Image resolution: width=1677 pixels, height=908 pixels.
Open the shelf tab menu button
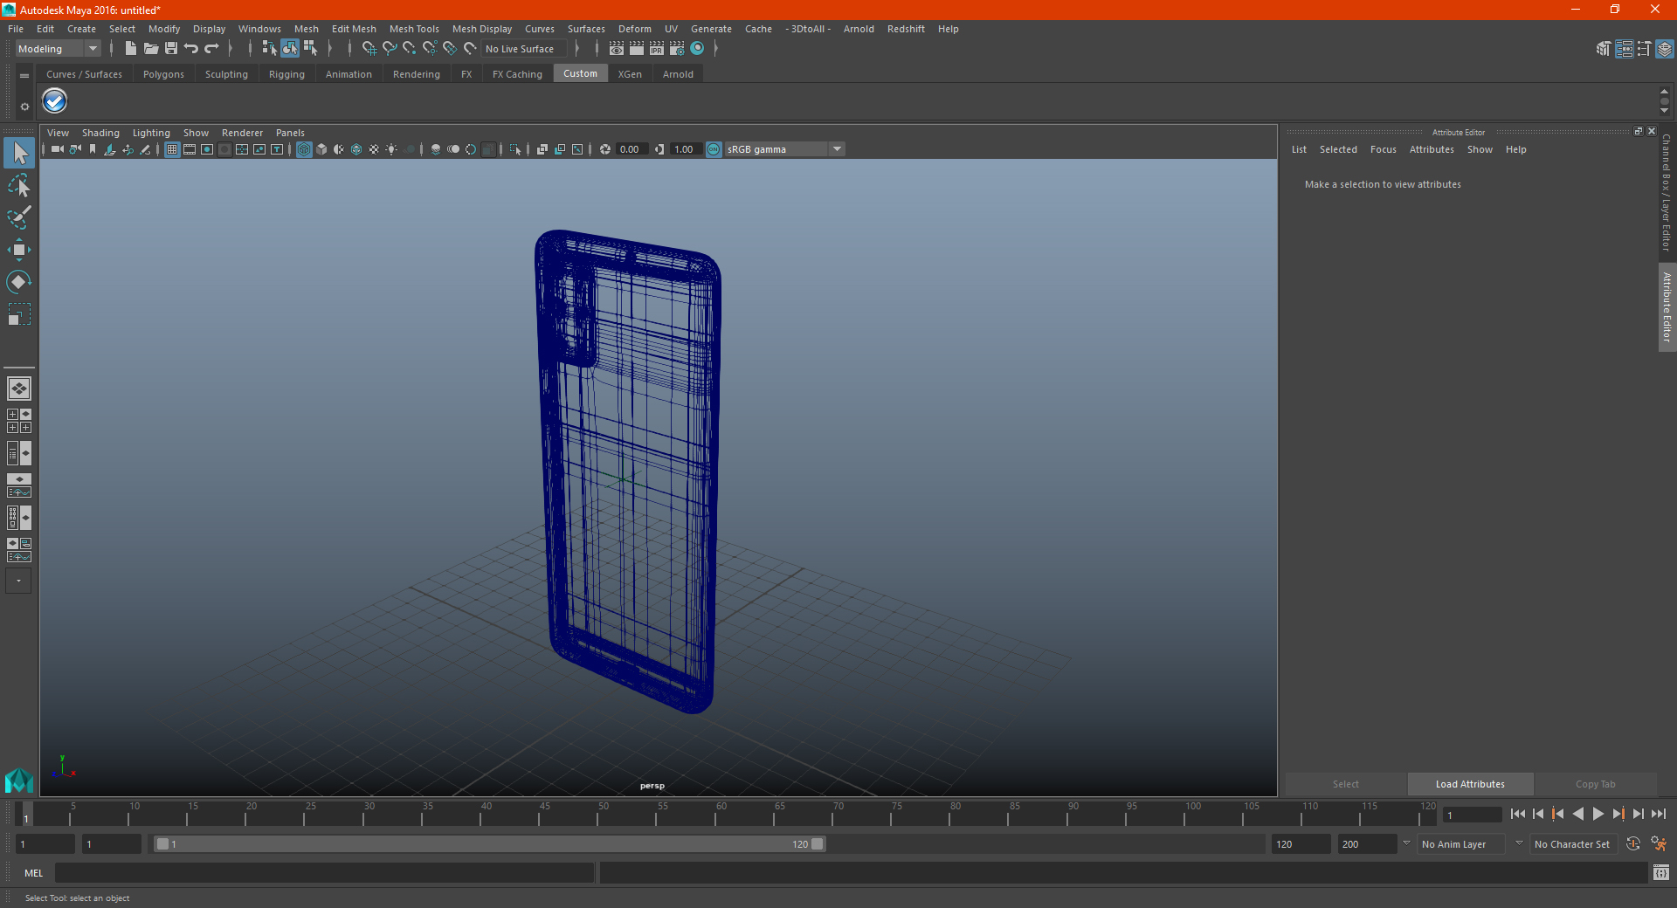click(24, 76)
